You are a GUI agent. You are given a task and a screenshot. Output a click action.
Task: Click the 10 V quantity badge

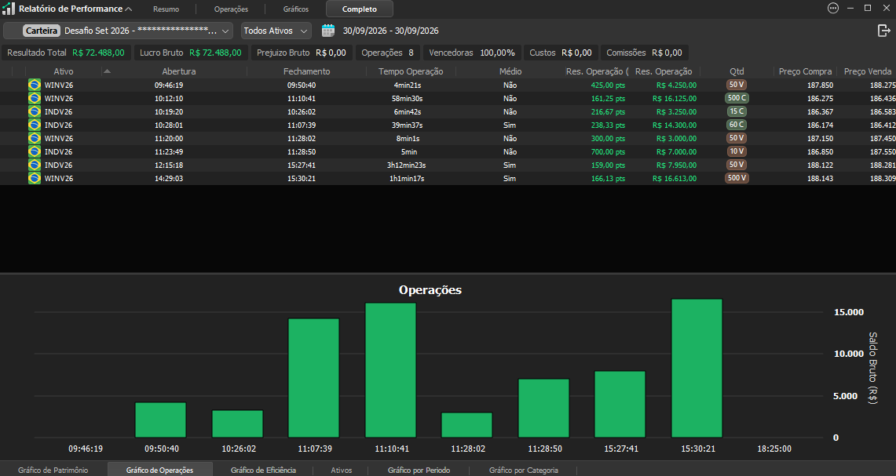tap(737, 151)
